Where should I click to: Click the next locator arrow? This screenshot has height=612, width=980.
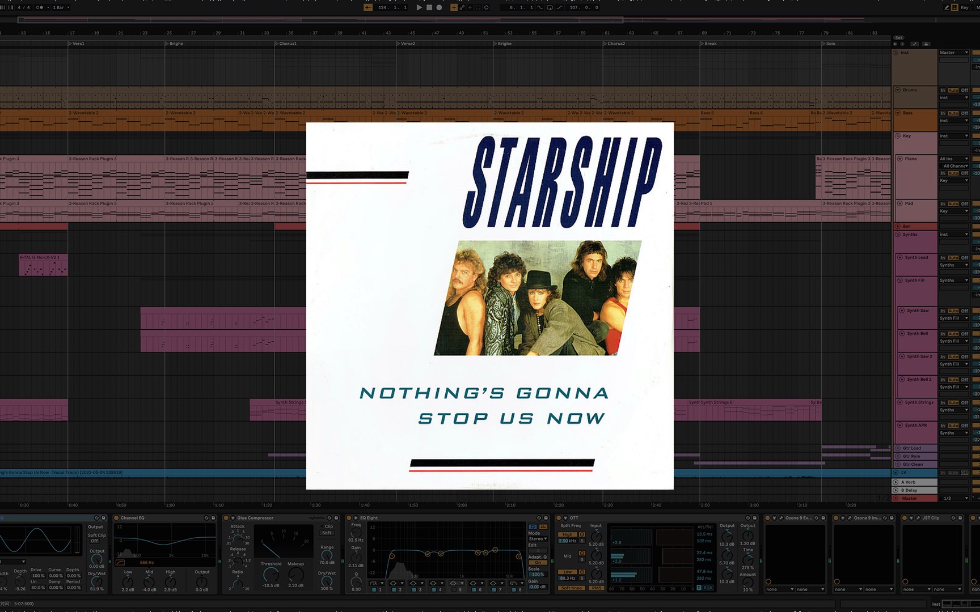coord(902,44)
